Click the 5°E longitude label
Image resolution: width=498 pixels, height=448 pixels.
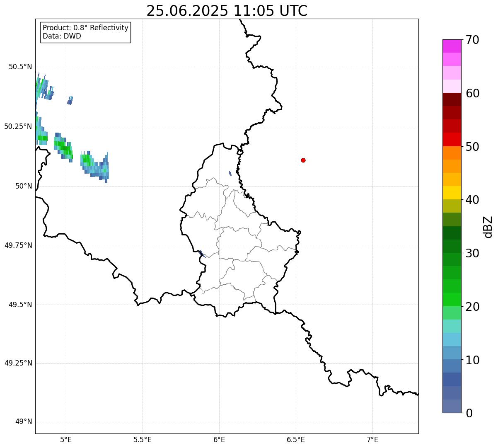click(66, 439)
